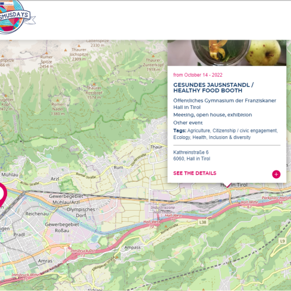Click the pink map marker near Mühlau

(x=2, y=194)
